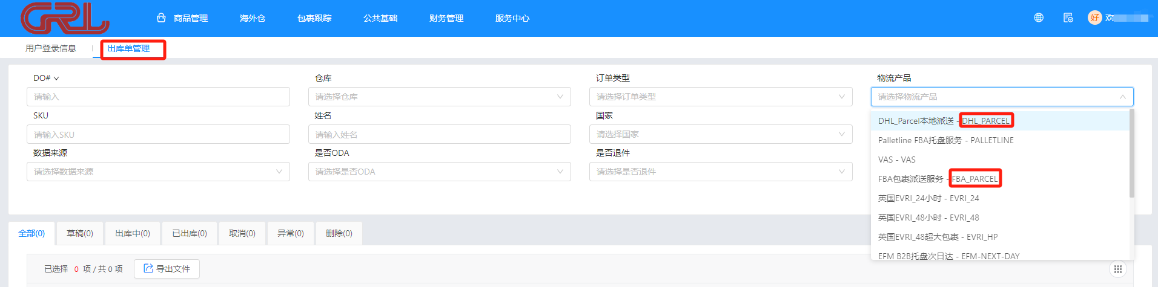Click the CRL logo
Viewport: 1158px width, 287px height.
[65, 18]
